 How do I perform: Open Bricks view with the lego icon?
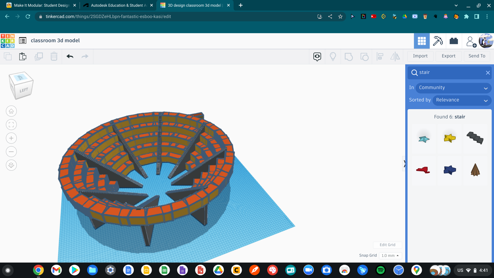tap(454, 41)
